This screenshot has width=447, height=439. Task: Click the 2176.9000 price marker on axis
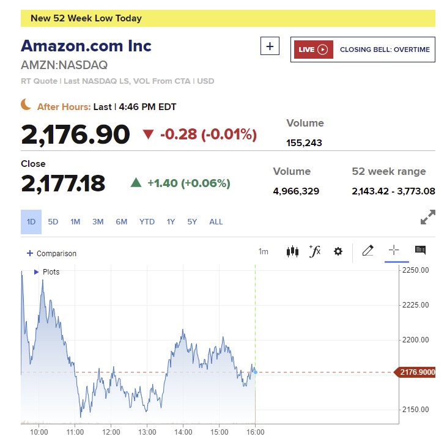click(416, 372)
